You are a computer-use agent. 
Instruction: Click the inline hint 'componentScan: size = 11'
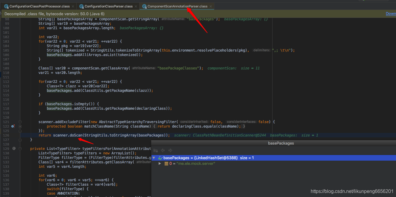pyautogui.click(x=233, y=68)
